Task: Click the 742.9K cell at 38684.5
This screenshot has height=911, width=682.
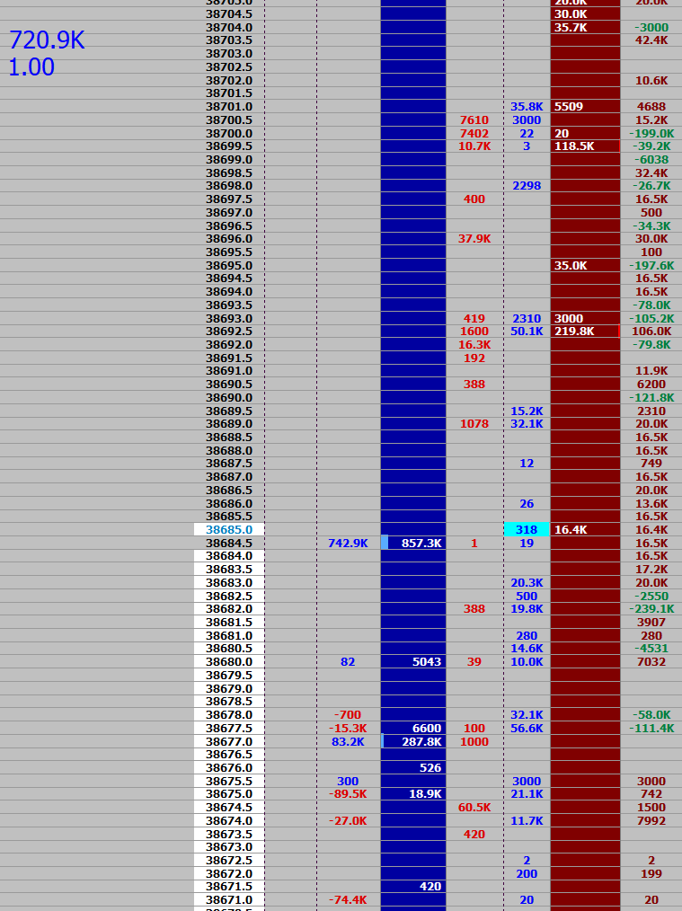Action: click(348, 543)
